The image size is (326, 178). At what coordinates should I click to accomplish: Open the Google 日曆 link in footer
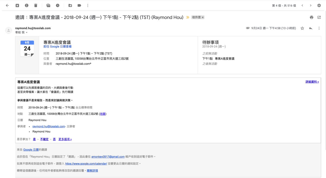pos(31,150)
